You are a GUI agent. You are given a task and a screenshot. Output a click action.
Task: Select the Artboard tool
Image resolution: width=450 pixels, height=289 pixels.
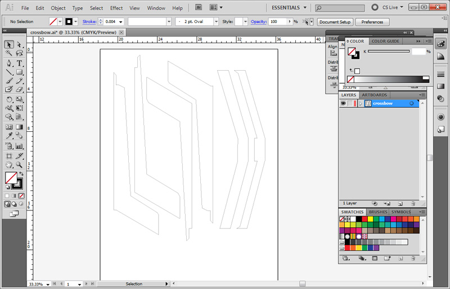click(x=9, y=156)
